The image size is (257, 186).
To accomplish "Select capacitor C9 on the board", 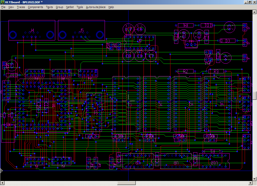I will click(140, 56).
